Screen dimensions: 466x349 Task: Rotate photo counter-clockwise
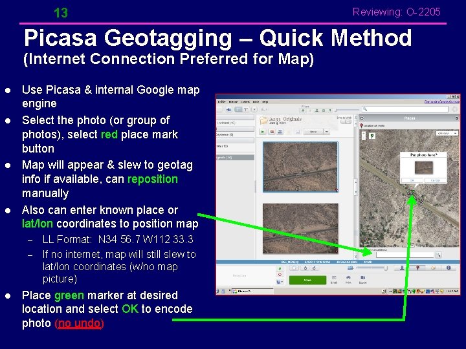tap(305, 268)
